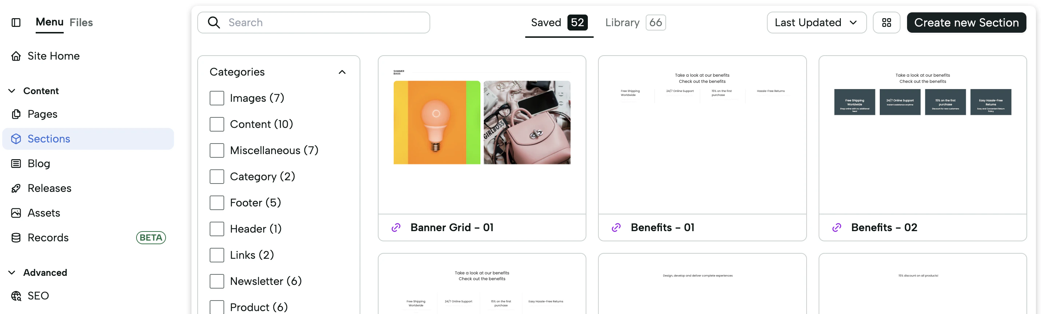Open Benefits – 01 thumbnail preview

click(x=702, y=135)
